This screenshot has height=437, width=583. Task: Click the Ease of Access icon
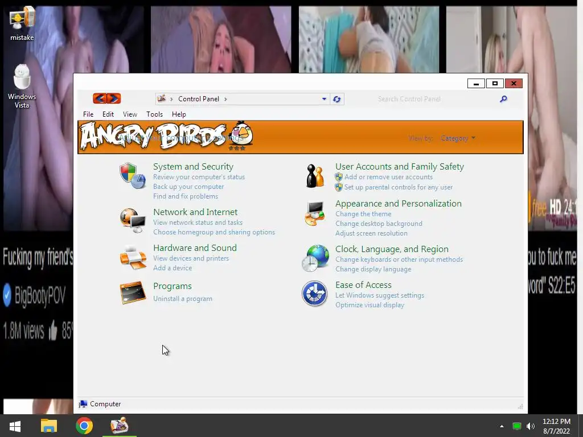tap(314, 293)
